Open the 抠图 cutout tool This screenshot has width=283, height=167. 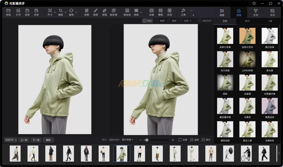coord(104,12)
